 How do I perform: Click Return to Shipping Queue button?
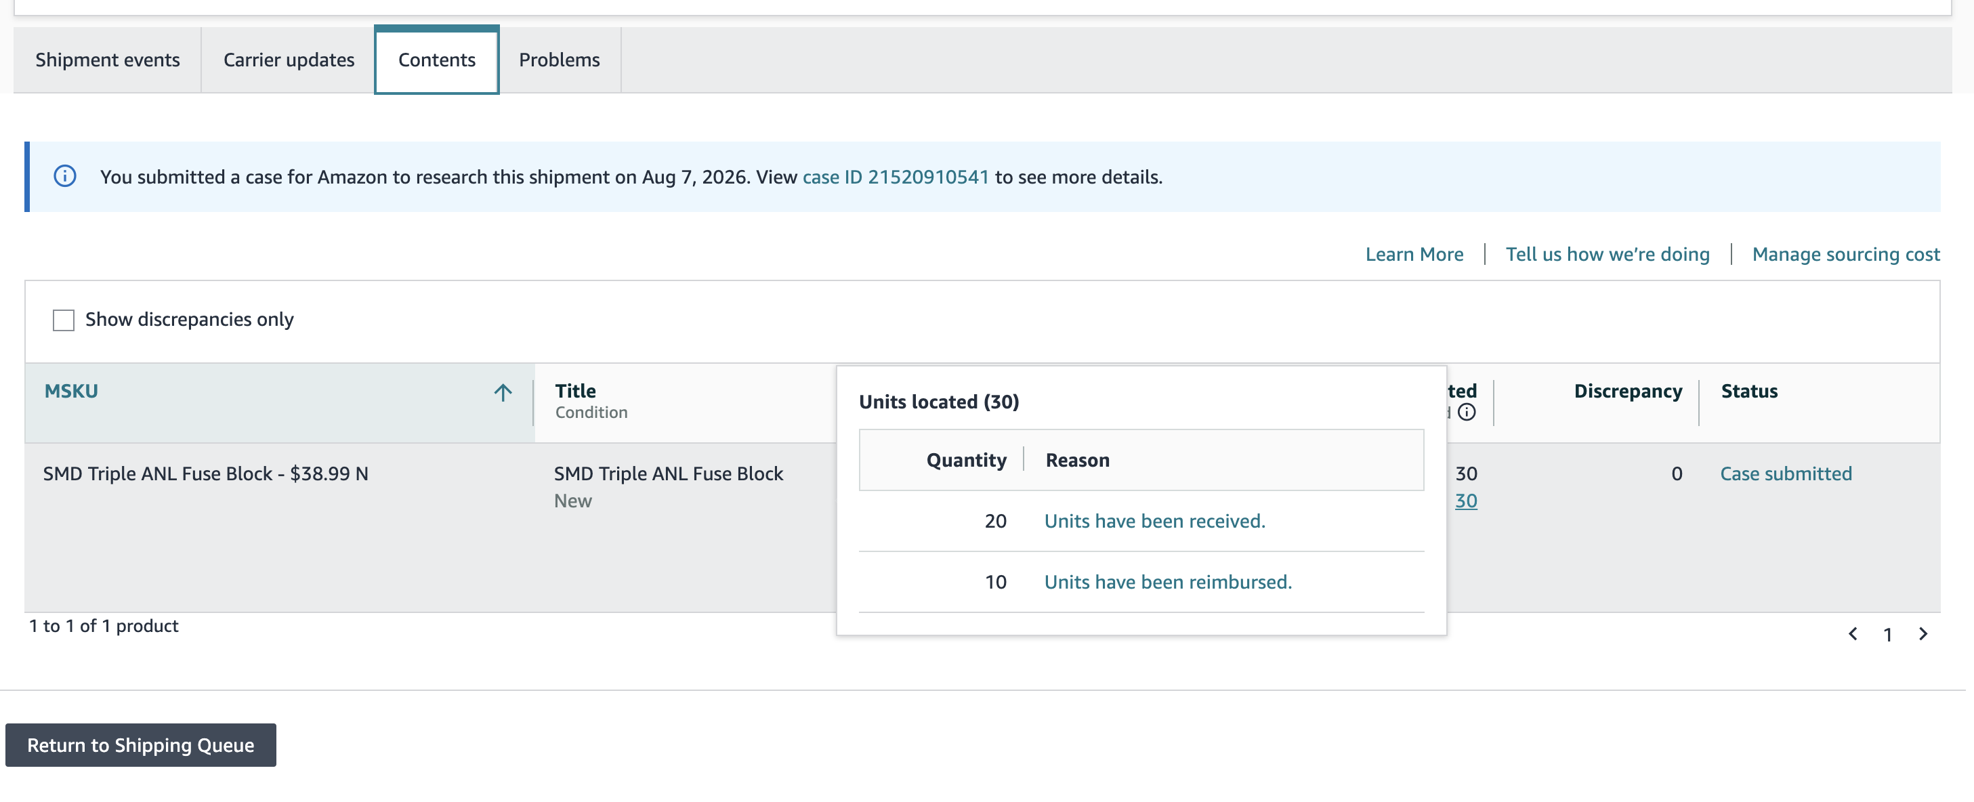click(x=141, y=744)
